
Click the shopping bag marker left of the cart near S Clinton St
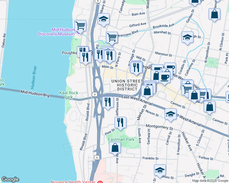point(194,96)
